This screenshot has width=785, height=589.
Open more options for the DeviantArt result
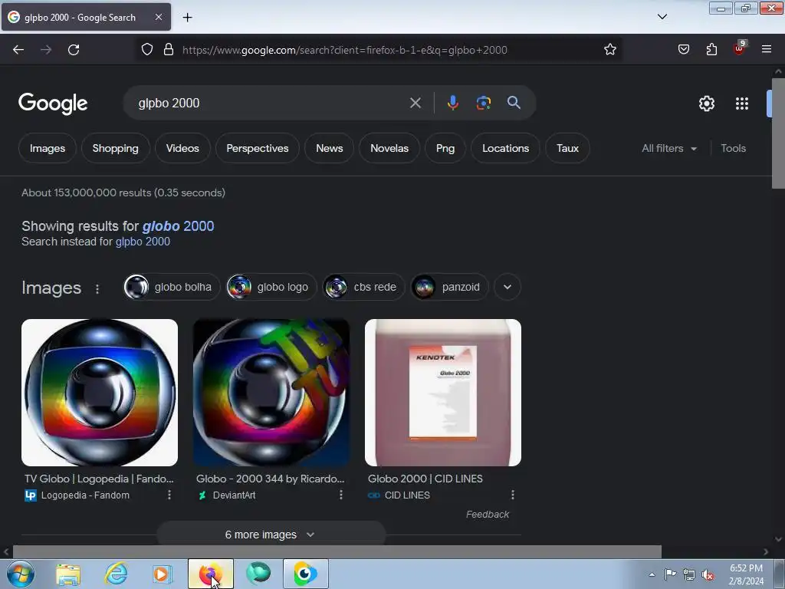click(341, 495)
